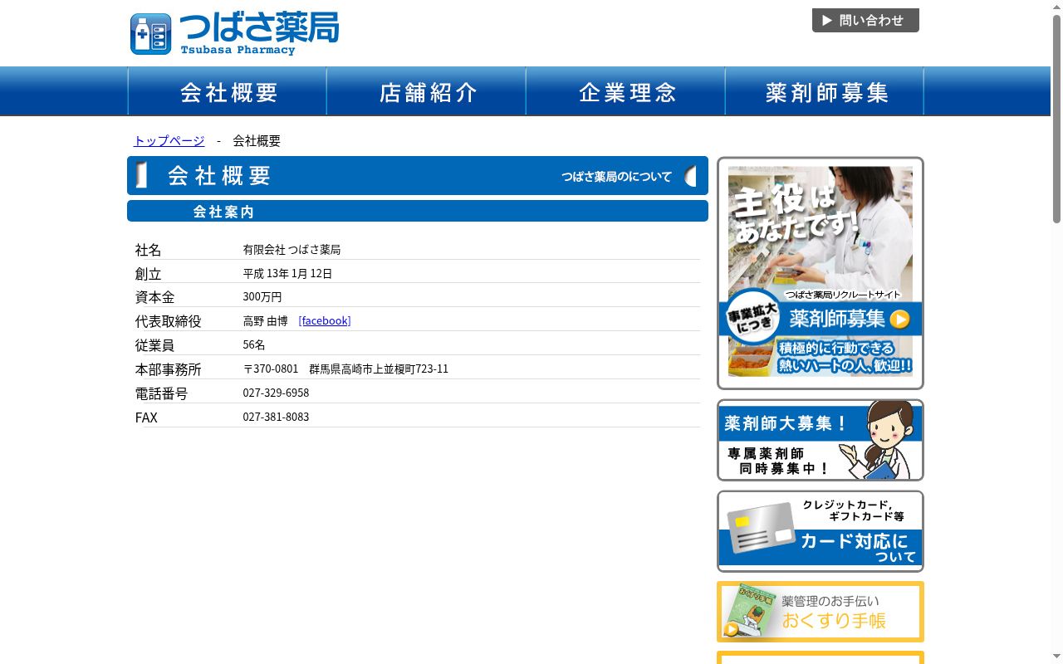Open the おくすり手帳 banner
The image size is (1063, 664).
click(821, 612)
